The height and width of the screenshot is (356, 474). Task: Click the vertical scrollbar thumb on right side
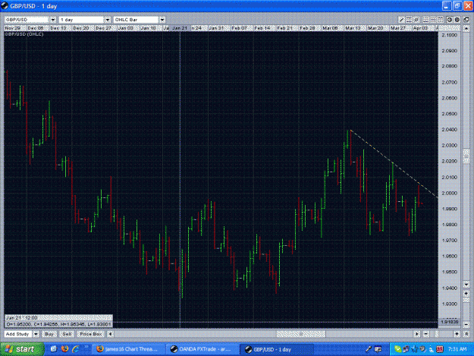466,156
